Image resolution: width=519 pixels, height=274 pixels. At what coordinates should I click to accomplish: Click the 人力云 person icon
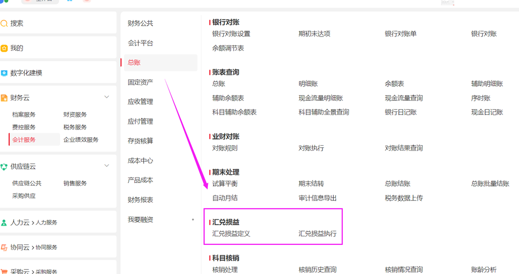click(x=4, y=223)
